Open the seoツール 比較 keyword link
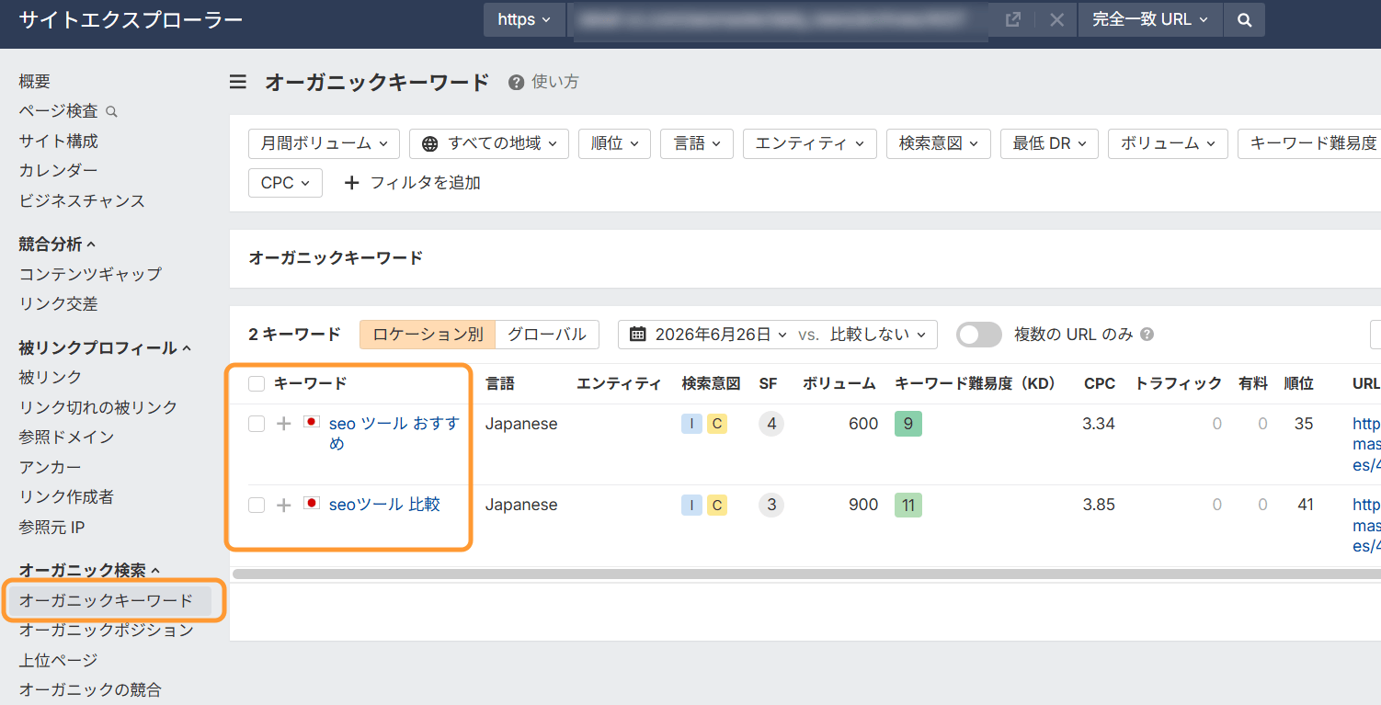The width and height of the screenshot is (1381, 705). tap(384, 505)
